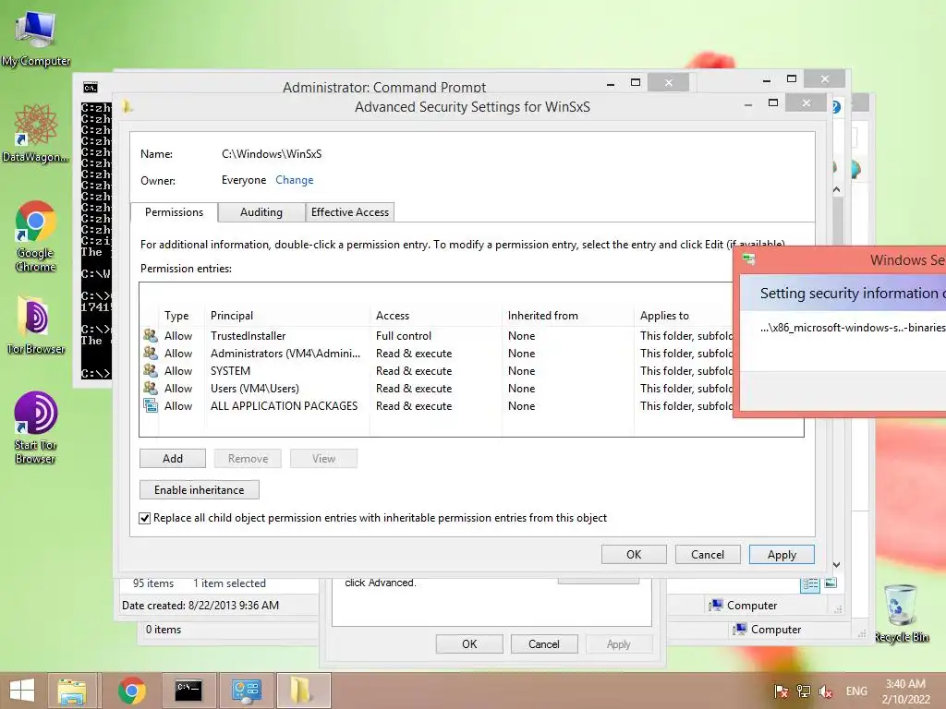Select ALL APPLICATION PACKAGES principal text
Viewport: 946px width, 709px height.
coord(285,406)
